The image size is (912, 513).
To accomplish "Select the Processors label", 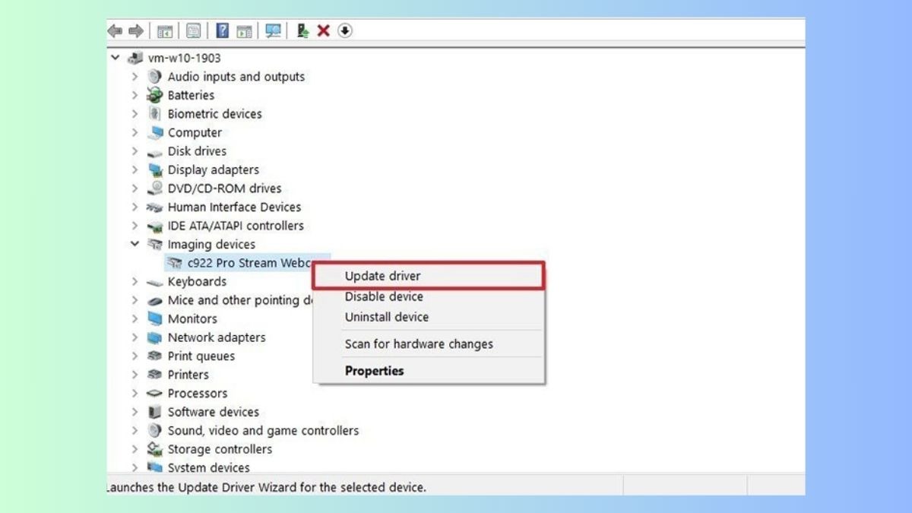I will (x=198, y=393).
